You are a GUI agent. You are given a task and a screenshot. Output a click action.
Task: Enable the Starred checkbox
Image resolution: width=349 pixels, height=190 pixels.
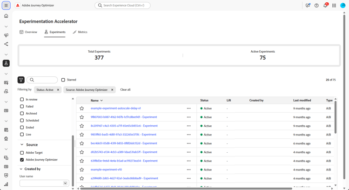coord(63,80)
